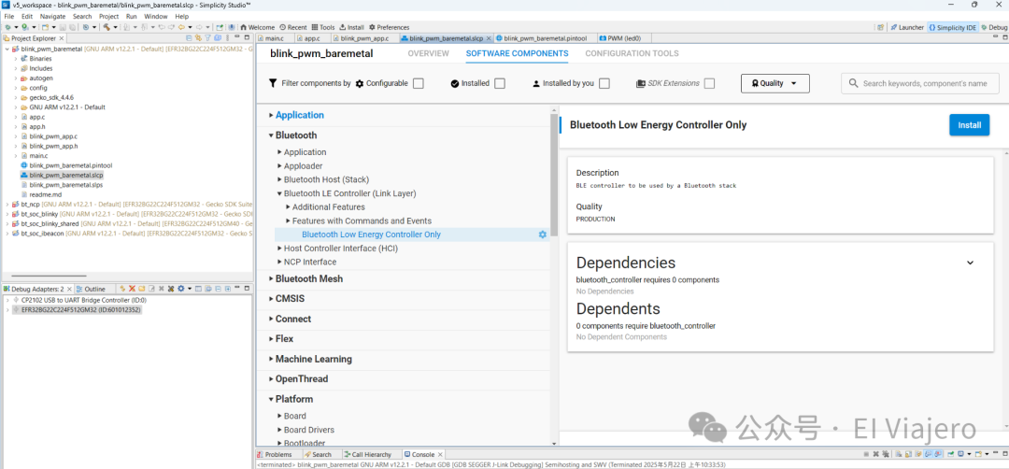This screenshot has width=1009, height=469.
Task: Click the red X disconnect icon in Debug Adapters
Action: coord(132,289)
